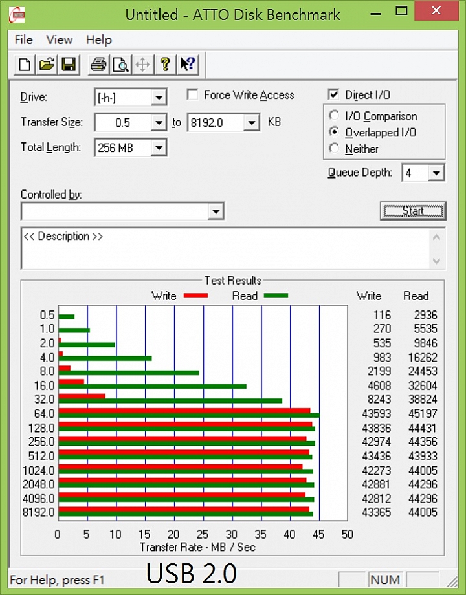Click Description scrollbar up arrow
This screenshot has height=595, width=466.
pyautogui.click(x=437, y=237)
